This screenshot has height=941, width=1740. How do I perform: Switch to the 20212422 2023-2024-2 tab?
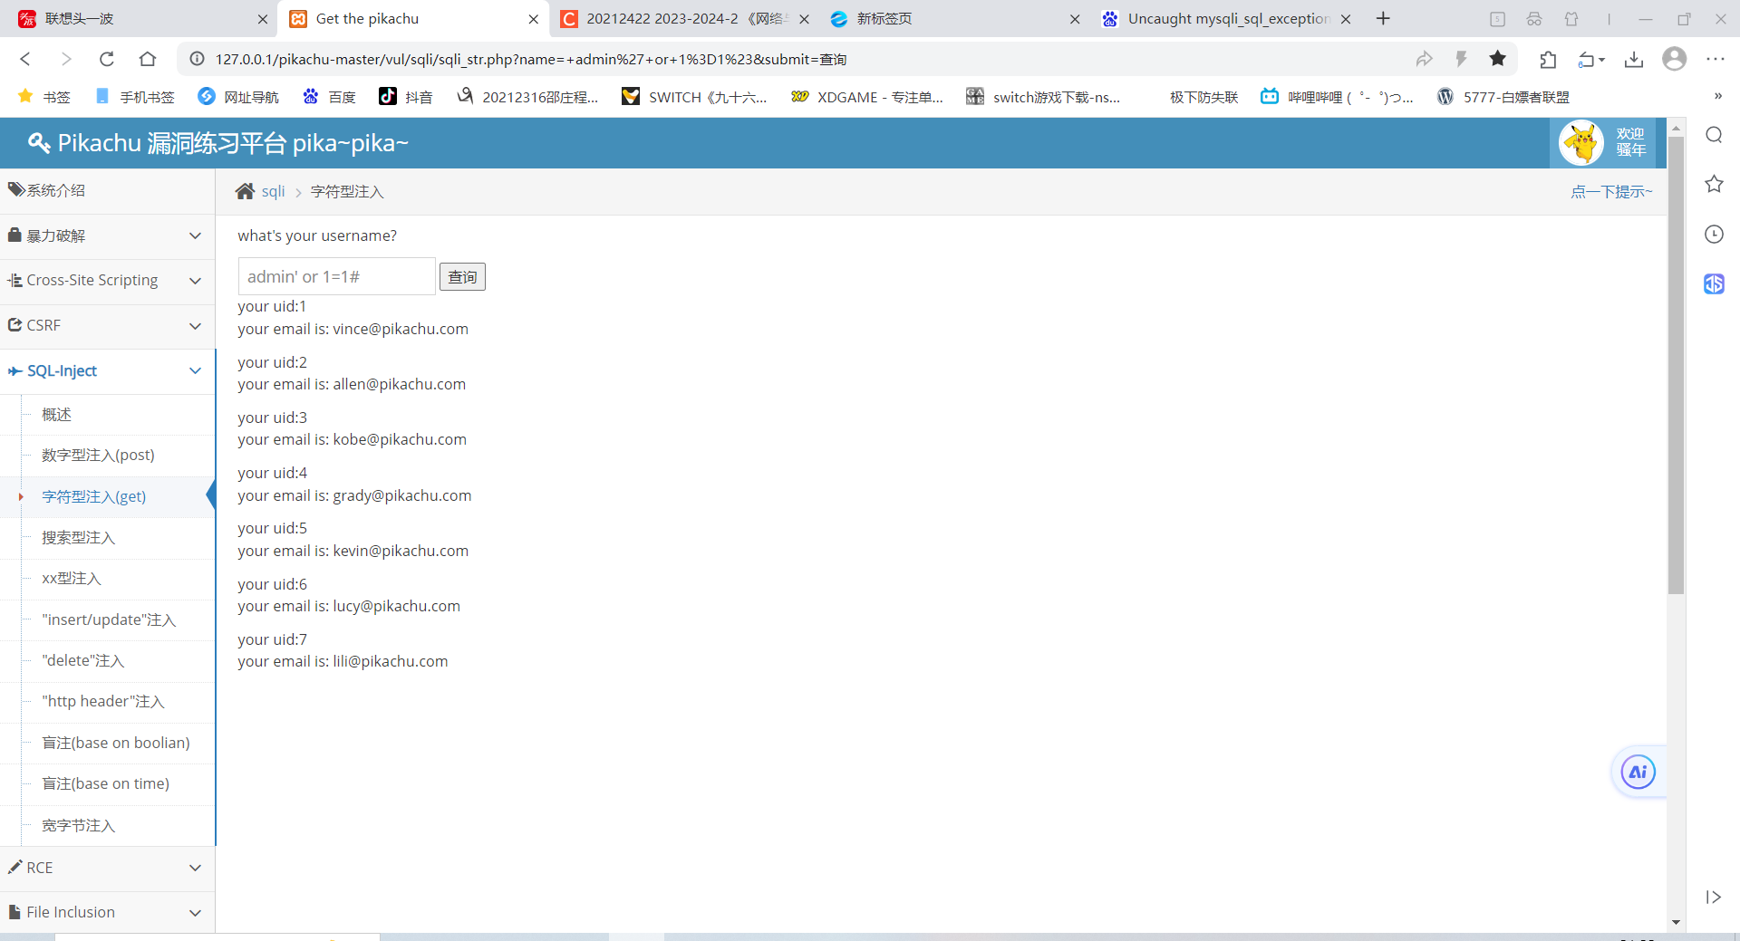pos(684,18)
